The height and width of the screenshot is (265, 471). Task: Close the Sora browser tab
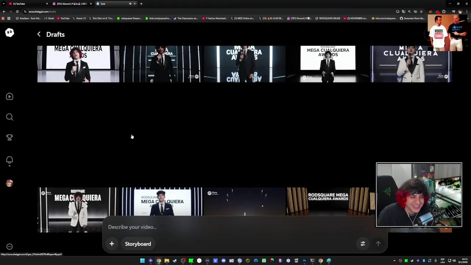coord(135,4)
